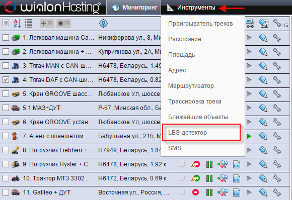Click the red stop icon for 11. Galileo + ДУТ
This screenshot has height=200, width=292.
click(x=195, y=192)
